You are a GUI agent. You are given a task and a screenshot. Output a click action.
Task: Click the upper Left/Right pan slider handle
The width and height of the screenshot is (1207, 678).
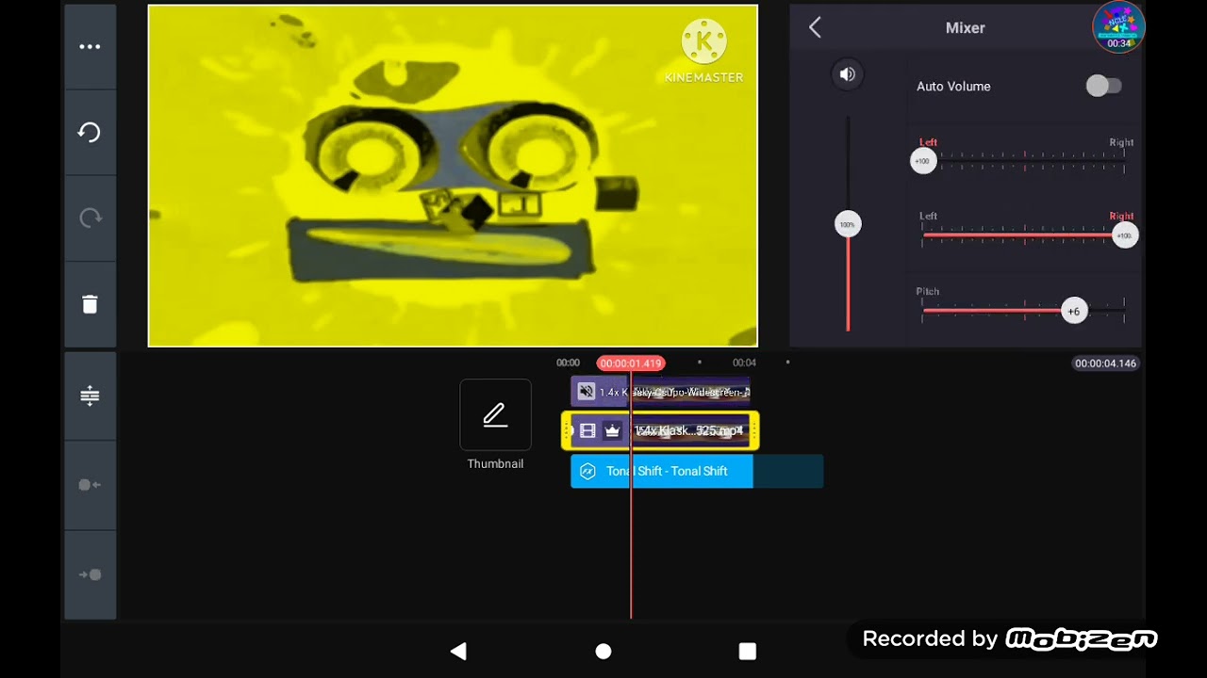click(923, 161)
